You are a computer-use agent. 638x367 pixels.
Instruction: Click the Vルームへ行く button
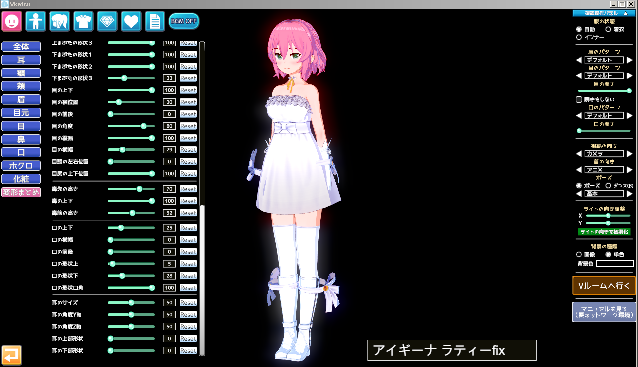point(604,286)
